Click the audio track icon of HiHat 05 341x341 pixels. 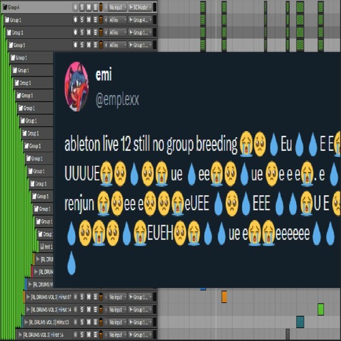coord(26,322)
